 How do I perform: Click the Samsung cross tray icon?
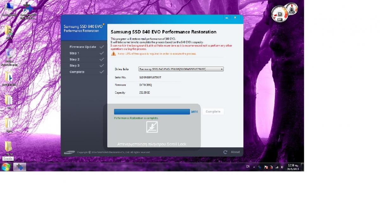[259, 167]
